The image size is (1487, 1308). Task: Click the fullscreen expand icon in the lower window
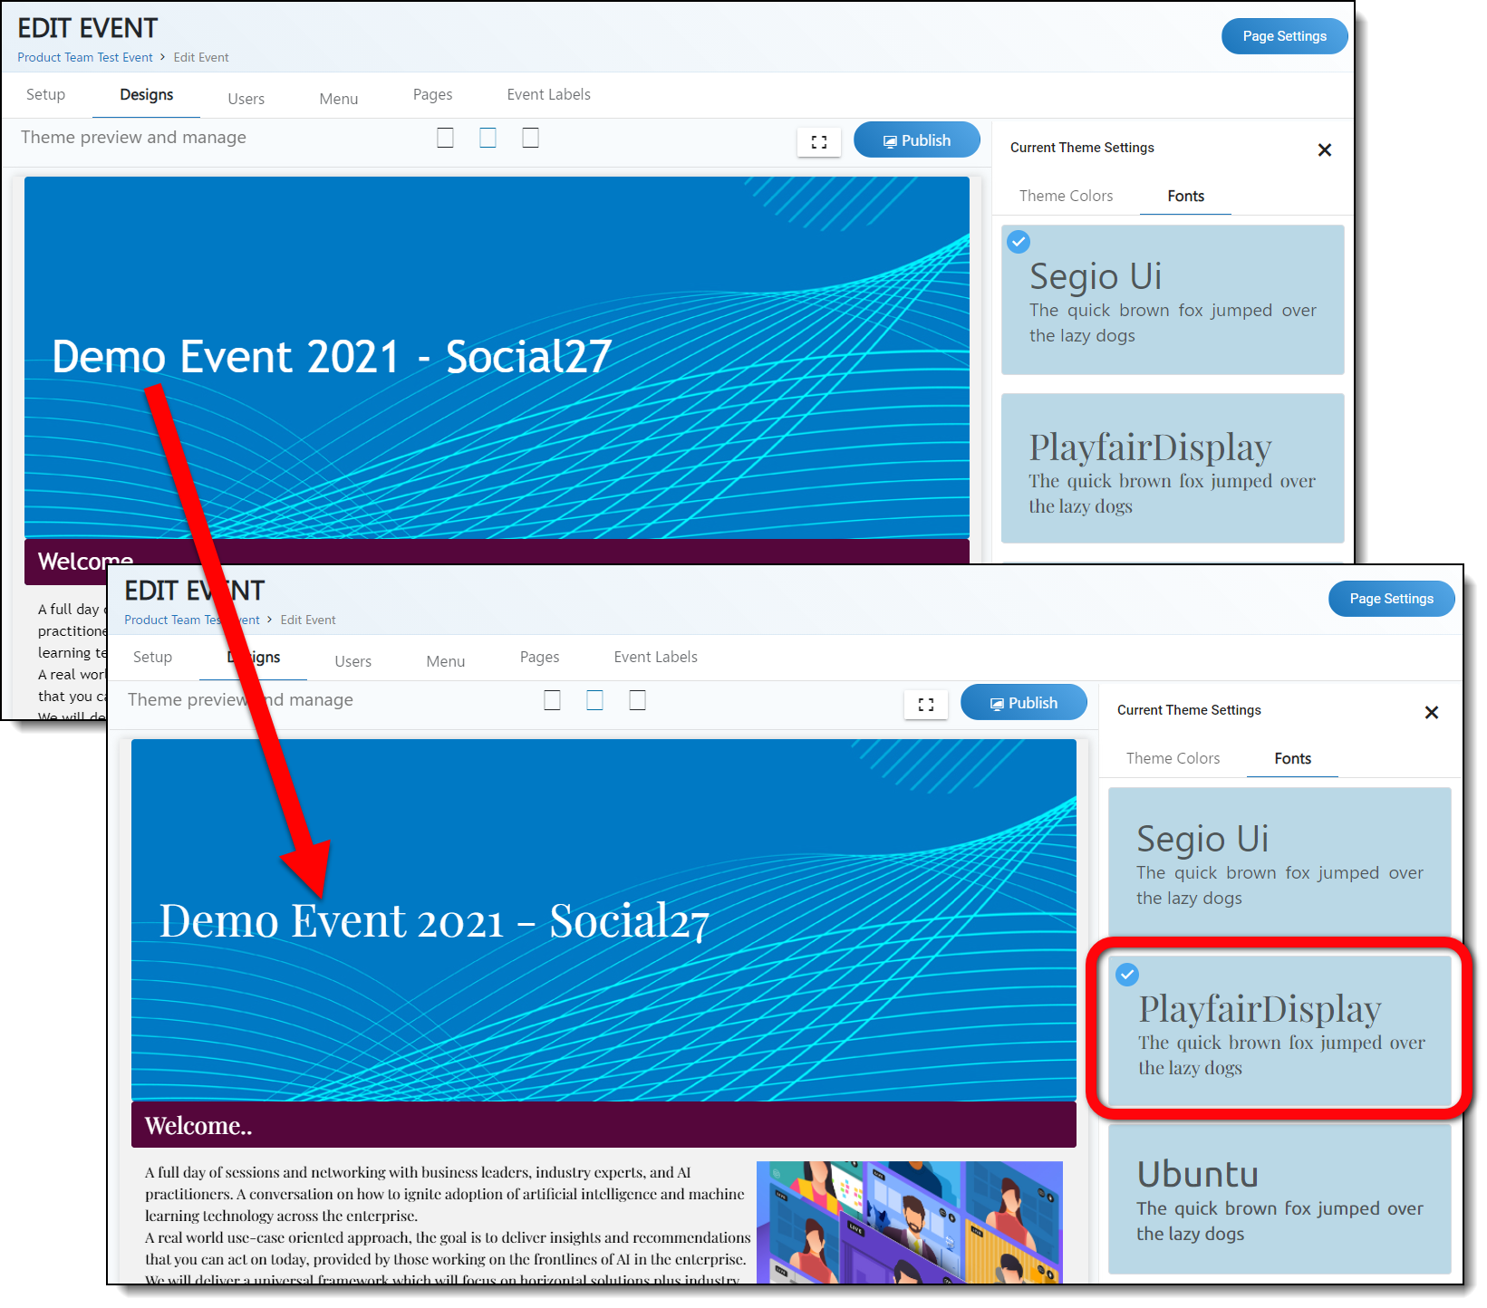click(925, 705)
